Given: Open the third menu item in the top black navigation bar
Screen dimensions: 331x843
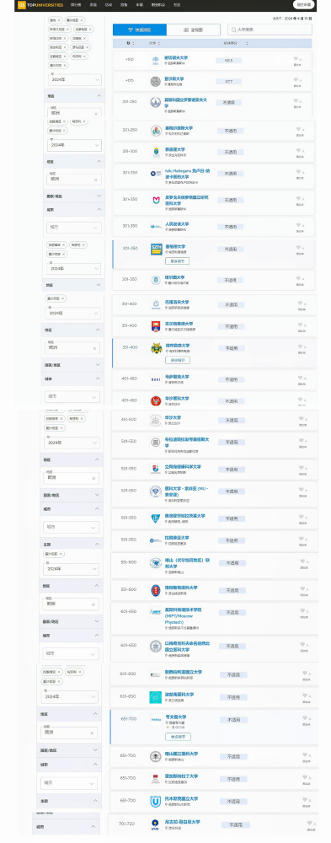Looking at the screenshot, I should pyautogui.click(x=108, y=5).
